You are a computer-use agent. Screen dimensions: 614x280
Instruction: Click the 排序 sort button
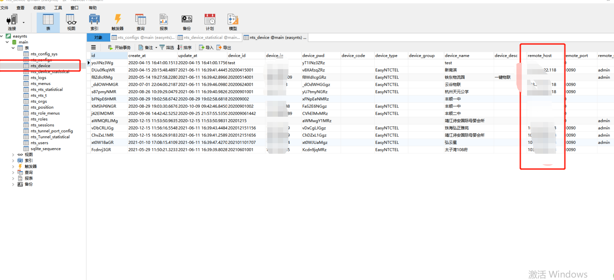(x=185, y=48)
